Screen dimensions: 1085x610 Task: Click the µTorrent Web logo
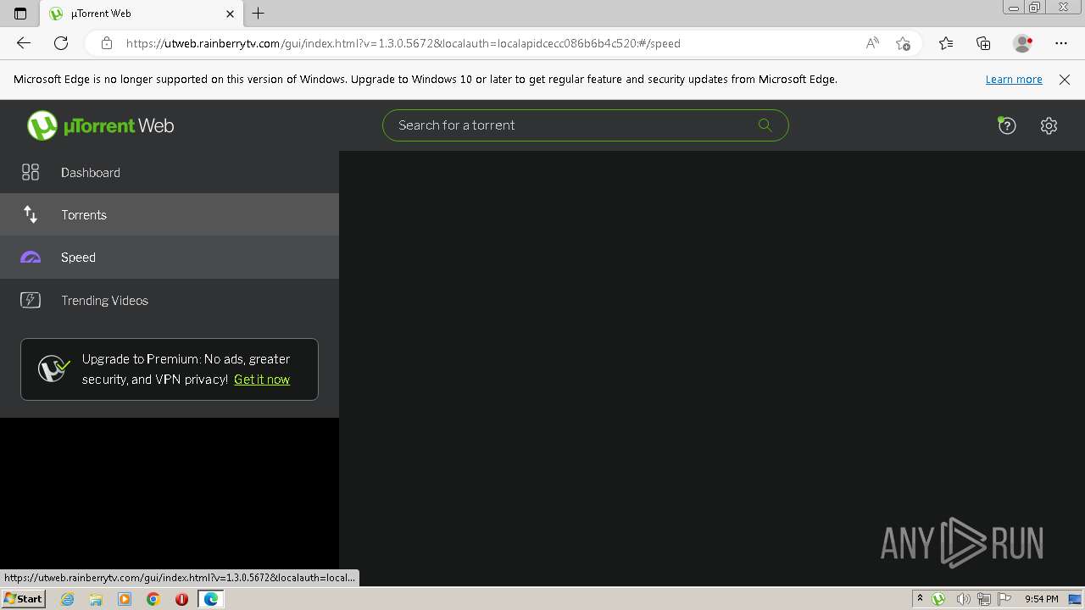click(x=100, y=125)
